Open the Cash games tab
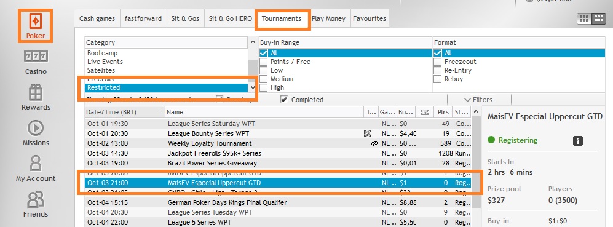The width and height of the screenshot is (613, 227). 97,18
